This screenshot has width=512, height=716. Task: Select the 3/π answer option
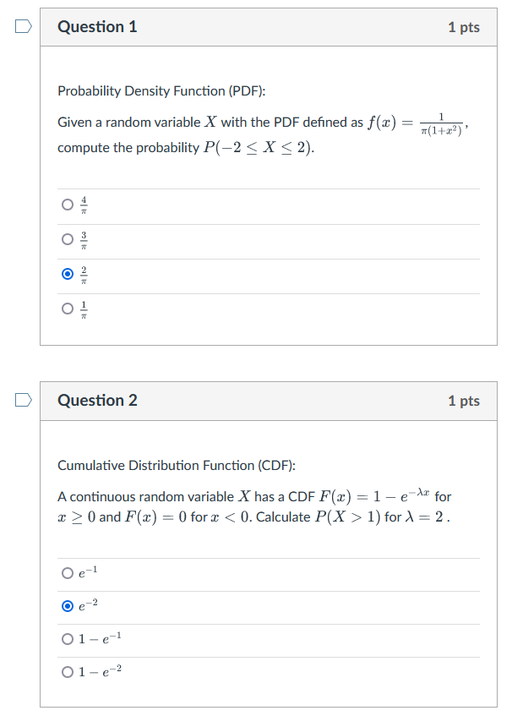[x=68, y=238]
